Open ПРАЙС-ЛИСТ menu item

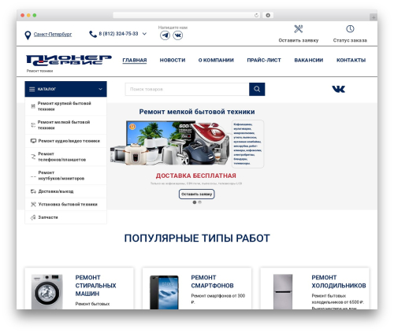pyautogui.click(x=264, y=60)
